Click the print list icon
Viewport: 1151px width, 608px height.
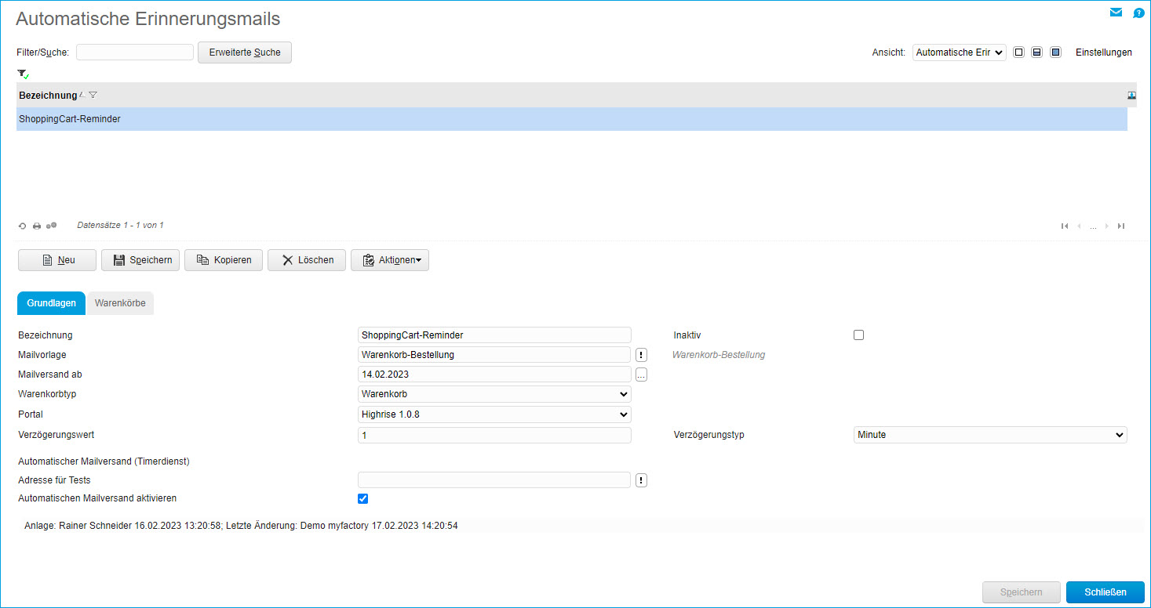pyautogui.click(x=36, y=226)
